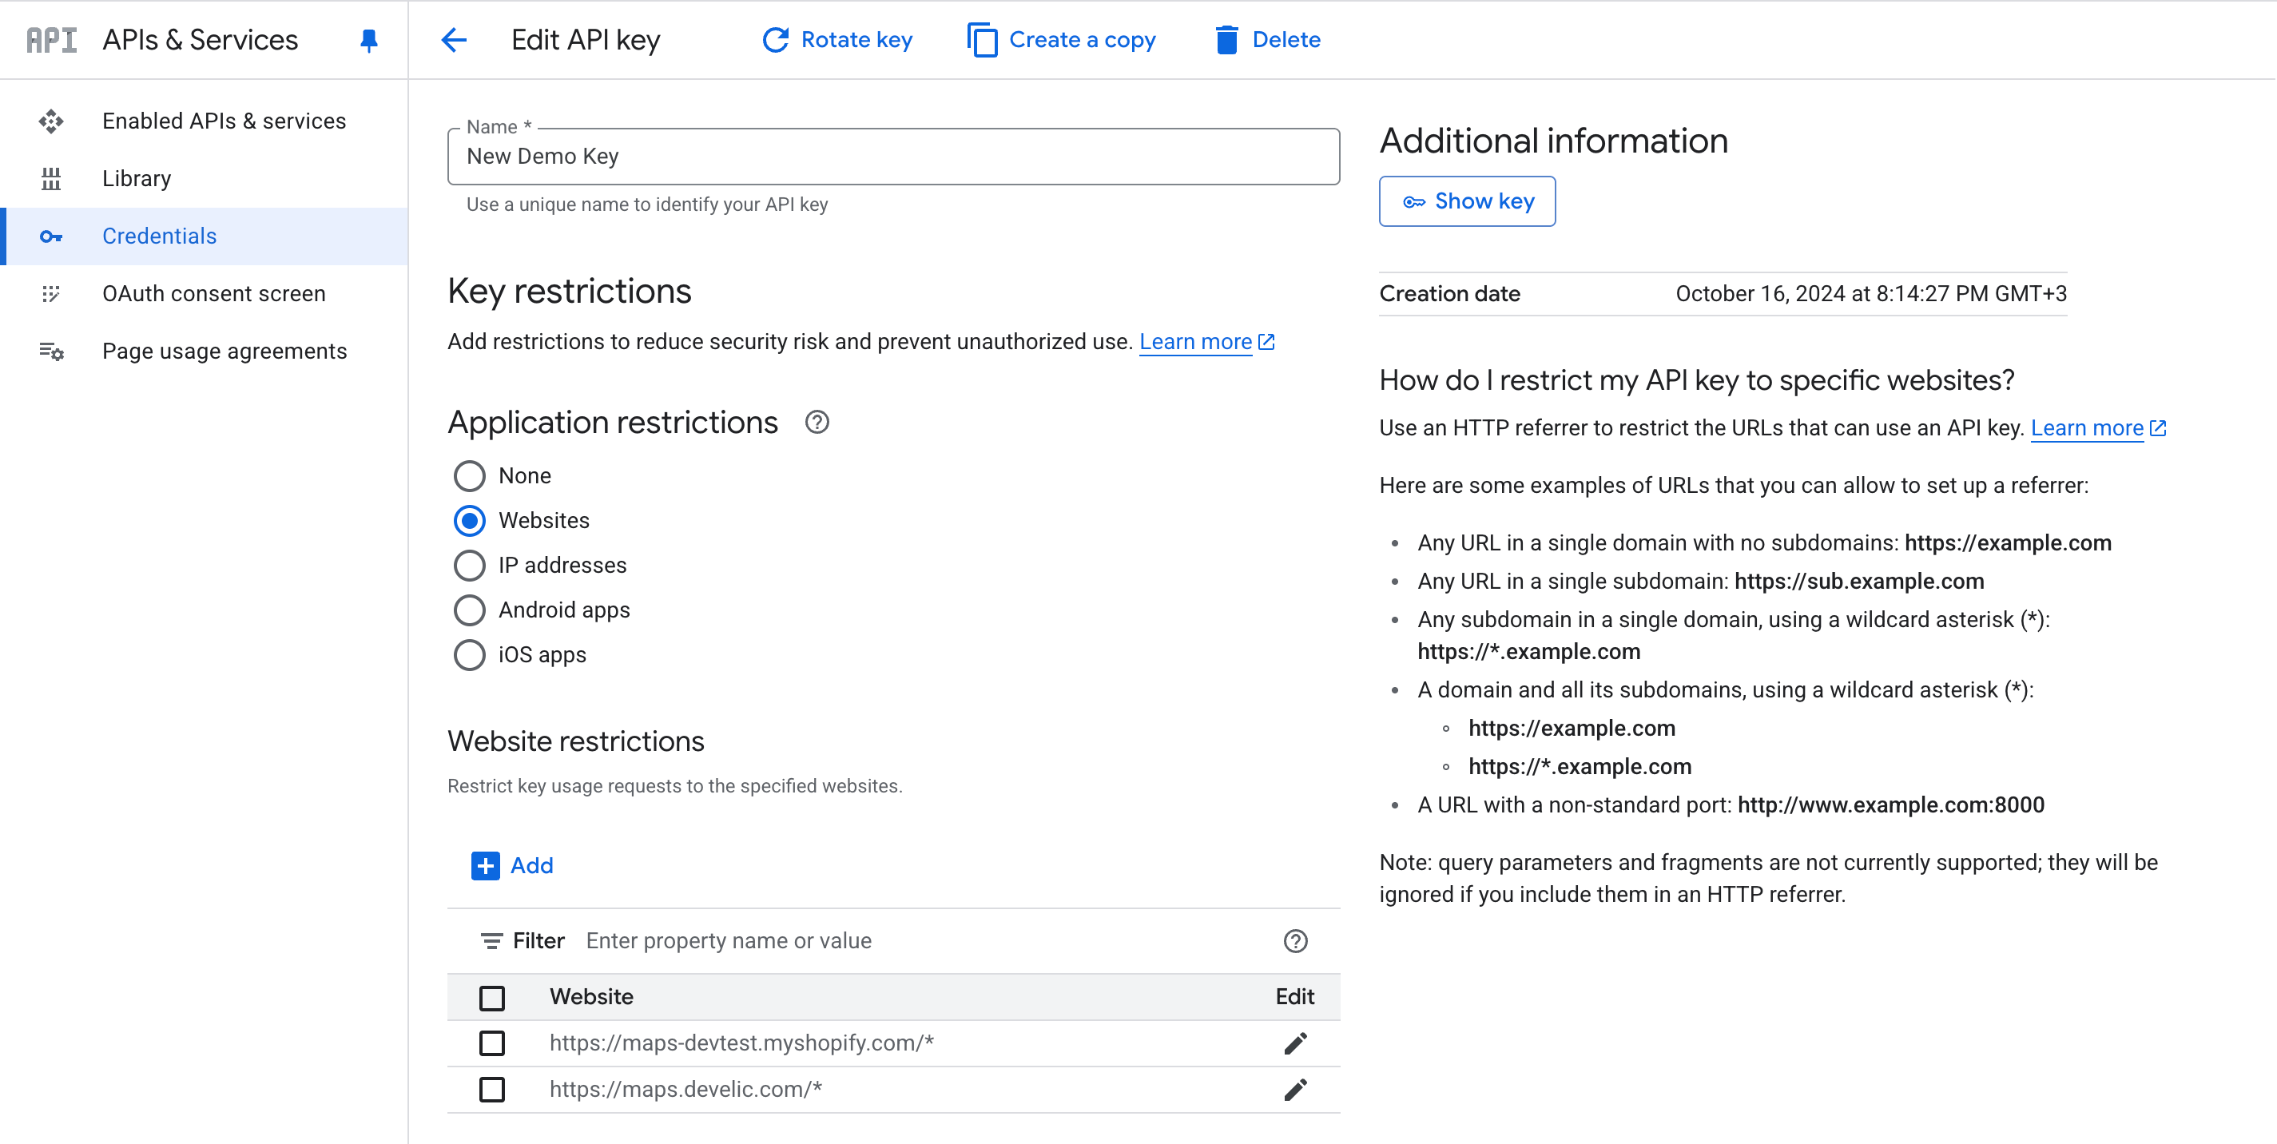Open the OAuth consent screen page
The width and height of the screenshot is (2277, 1144).
pyautogui.click(x=213, y=292)
